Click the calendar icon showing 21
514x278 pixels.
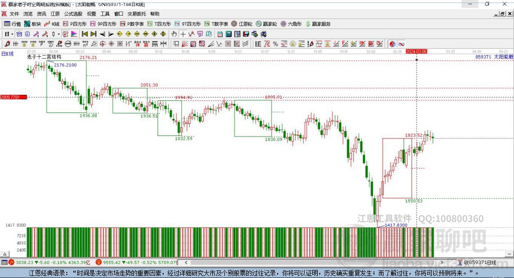click(220, 34)
